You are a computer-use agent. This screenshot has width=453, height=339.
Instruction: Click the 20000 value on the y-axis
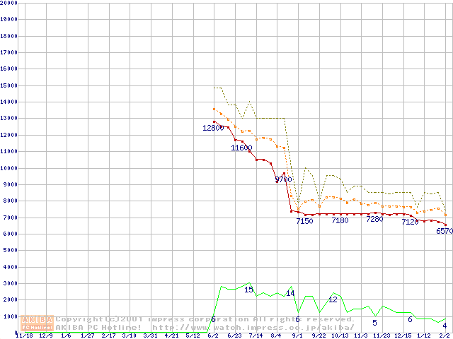pos(8,3)
